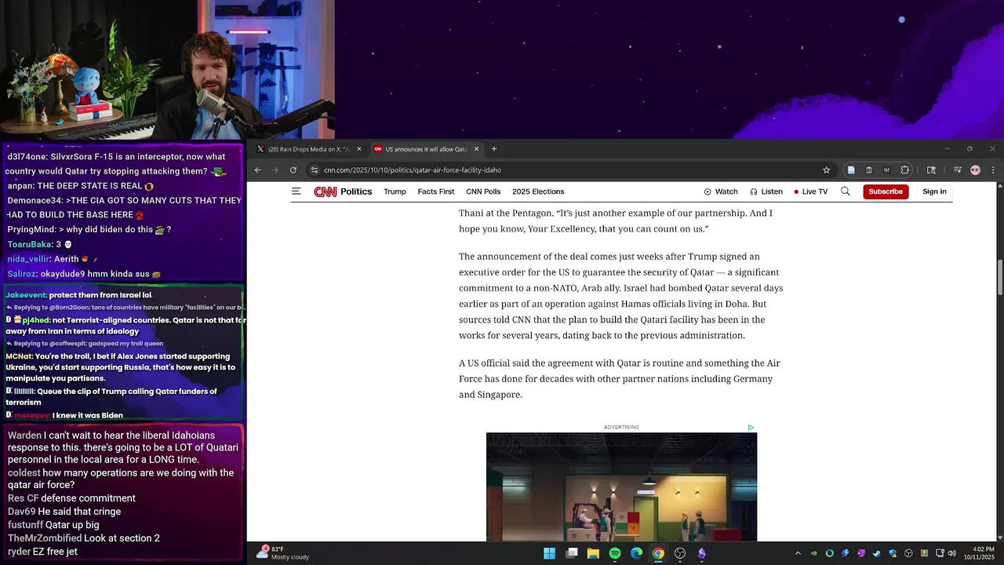
Task: Expand the system tray hidden icons chevron
Action: pyautogui.click(x=798, y=553)
